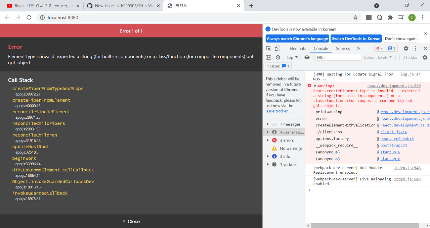The width and height of the screenshot is (430, 228).
Task: Open Hot Module index.js:548 link
Action: 407,168
